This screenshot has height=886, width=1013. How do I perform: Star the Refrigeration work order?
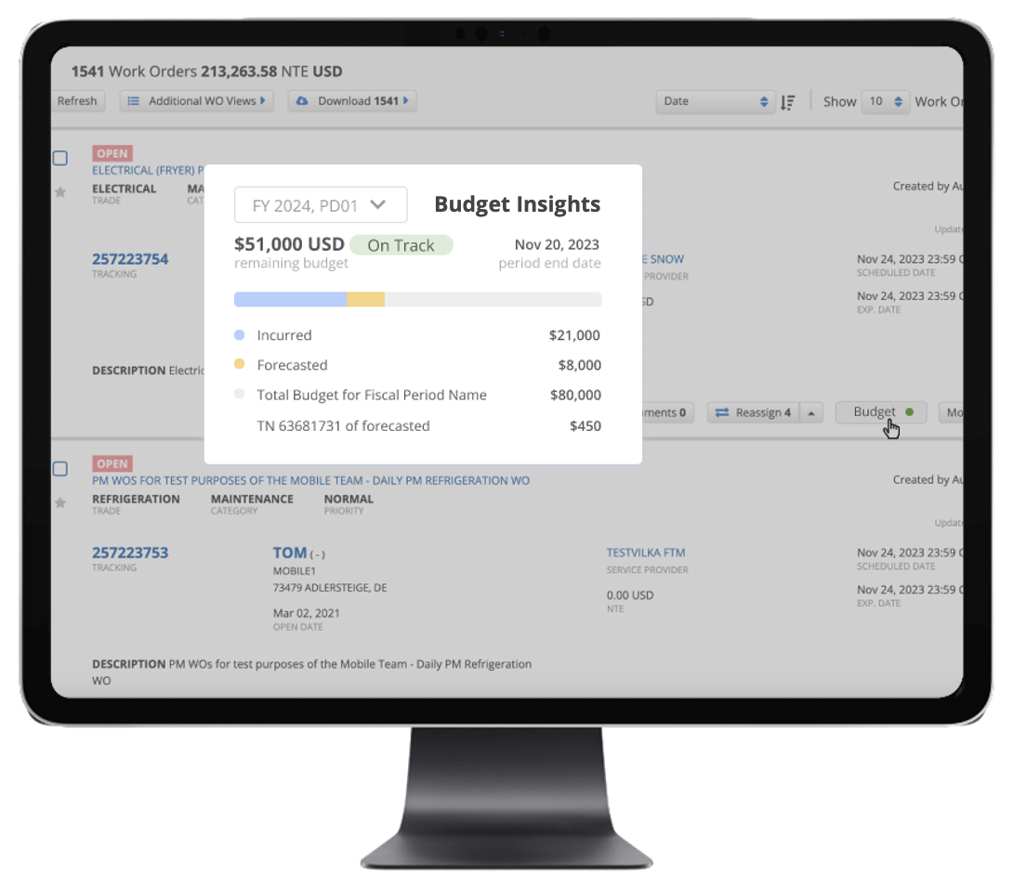tap(60, 502)
